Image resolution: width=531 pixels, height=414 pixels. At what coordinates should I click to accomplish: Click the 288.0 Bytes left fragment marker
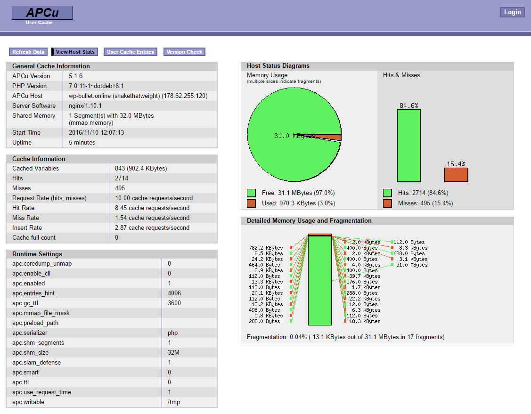pyautogui.click(x=291, y=321)
